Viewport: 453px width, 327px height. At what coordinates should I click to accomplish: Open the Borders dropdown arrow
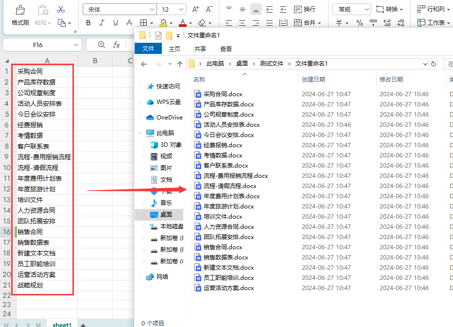point(151,23)
